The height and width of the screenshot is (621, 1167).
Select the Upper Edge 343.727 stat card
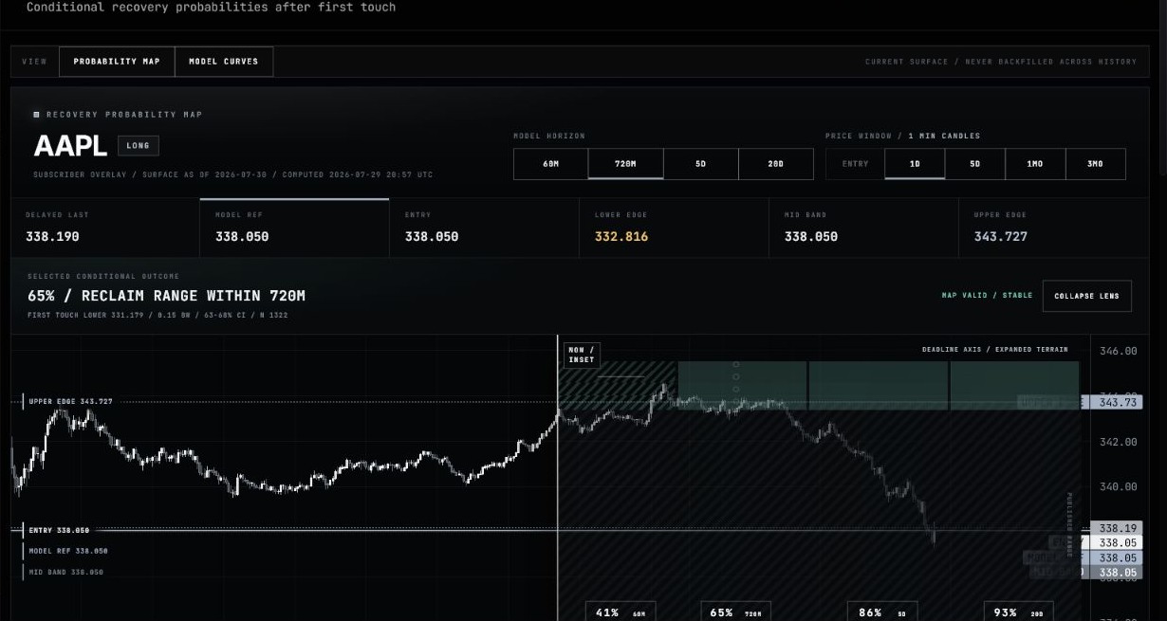point(1053,228)
